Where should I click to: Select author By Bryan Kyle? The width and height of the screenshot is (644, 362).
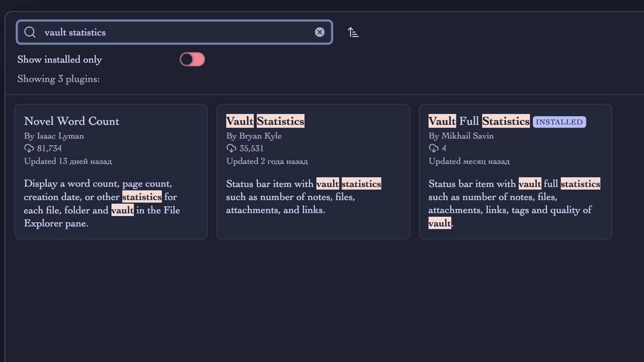[x=254, y=136]
